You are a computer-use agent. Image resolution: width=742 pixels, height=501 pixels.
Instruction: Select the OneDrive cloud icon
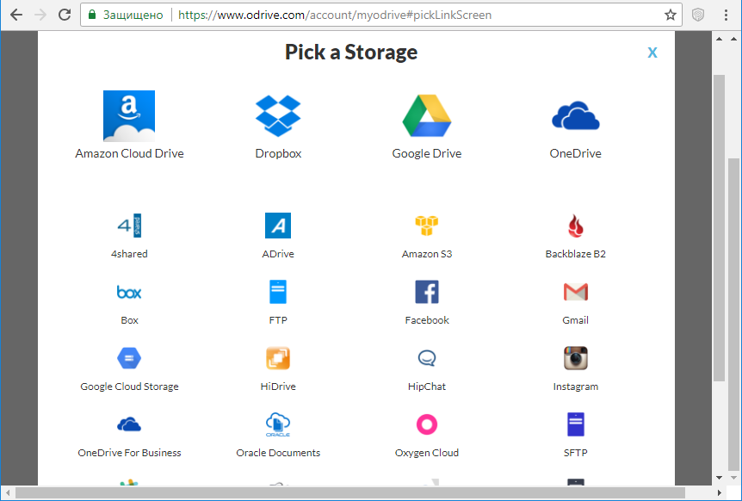coord(575,115)
